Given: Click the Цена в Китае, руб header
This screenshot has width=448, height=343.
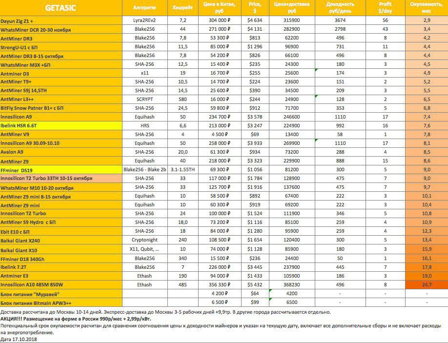Looking at the screenshot, I should tap(220, 8).
